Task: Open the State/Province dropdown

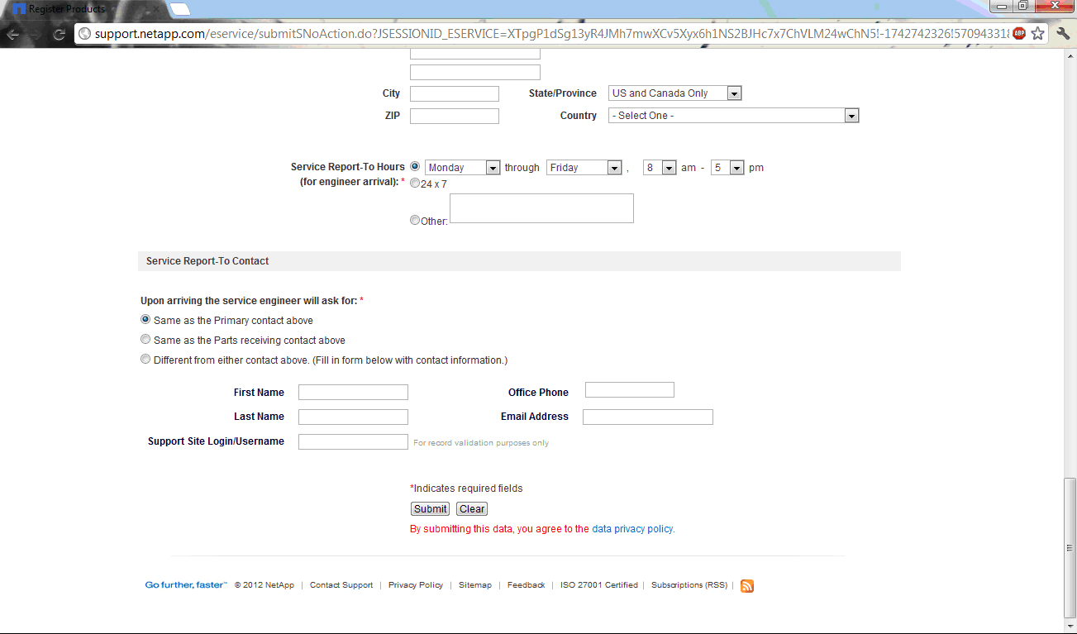Action: tap(674, 93)
